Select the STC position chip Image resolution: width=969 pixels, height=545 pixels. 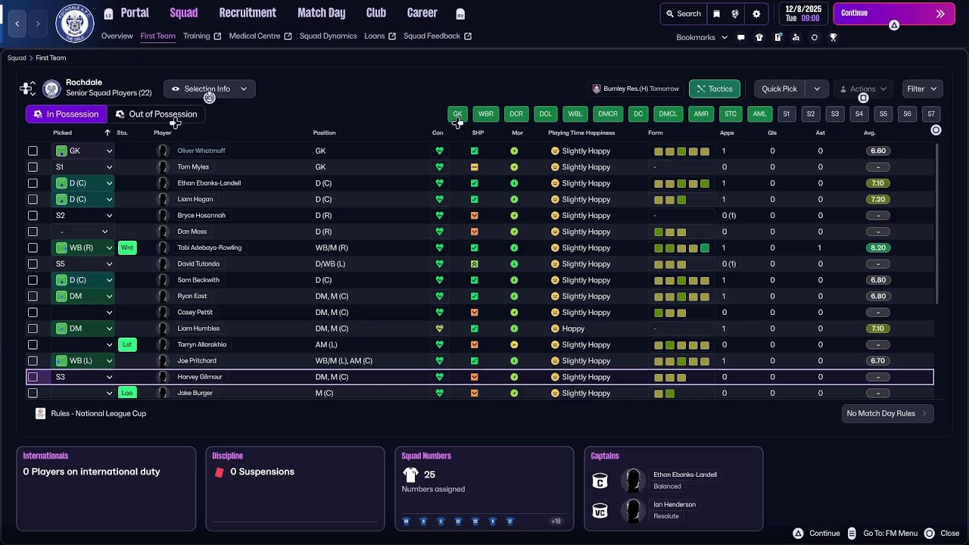[731, 114]
